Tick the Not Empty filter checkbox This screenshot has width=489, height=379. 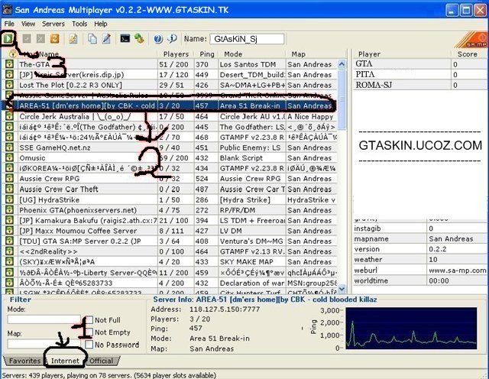(89, 332)
